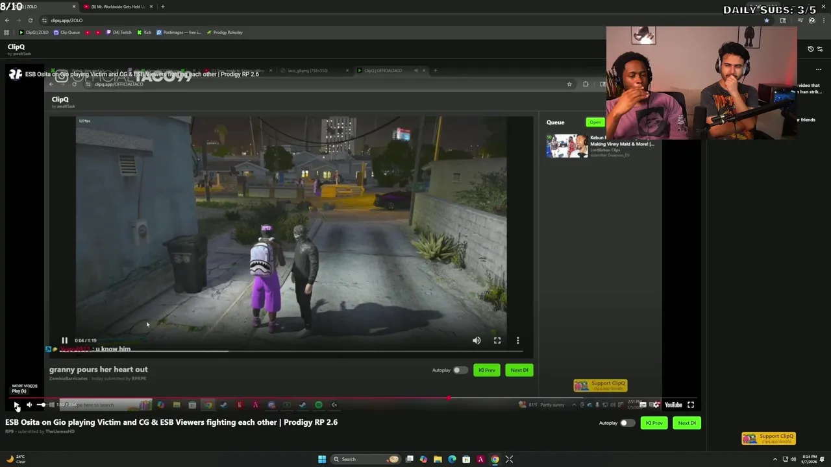Reload the clipq.app page
Screen dimensions: 831x467
point(30,20)
